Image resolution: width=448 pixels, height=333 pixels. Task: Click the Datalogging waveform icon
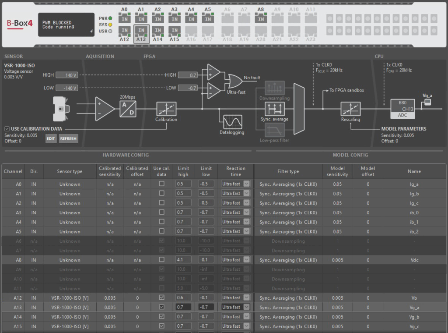(x=232, y=122)
